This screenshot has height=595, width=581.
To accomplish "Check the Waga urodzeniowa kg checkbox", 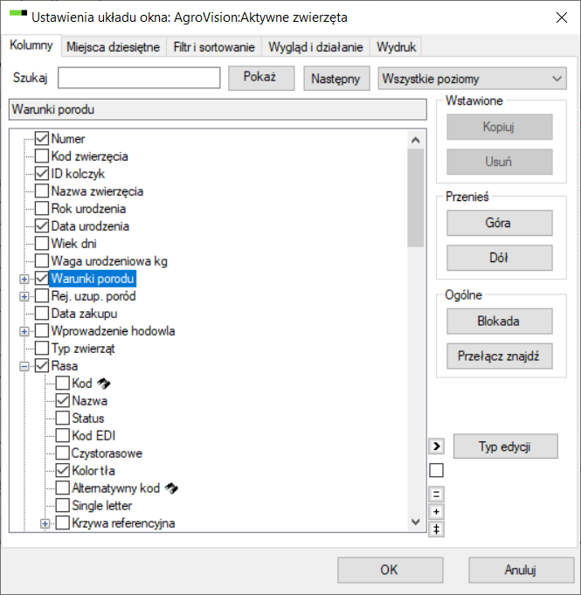I will pyautogui.click(x=42, y=260).
